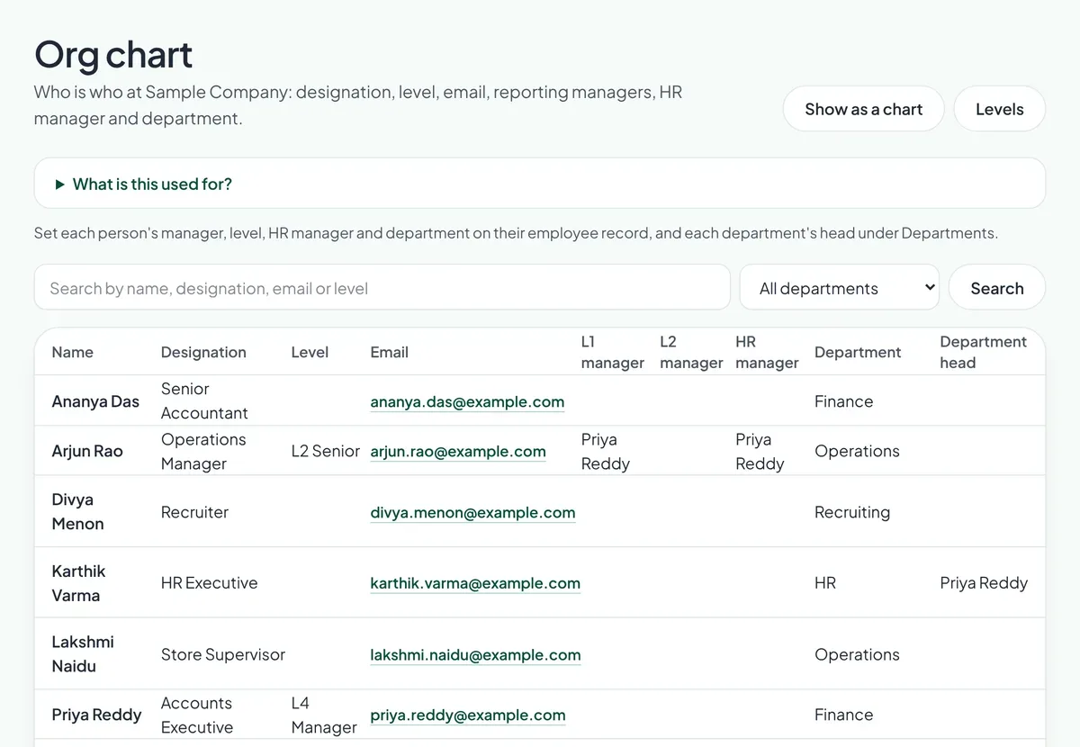Viewport: 1080px width, 747px height.
Task: Click the Operations Manager designation cell
Action: (203, 451)
